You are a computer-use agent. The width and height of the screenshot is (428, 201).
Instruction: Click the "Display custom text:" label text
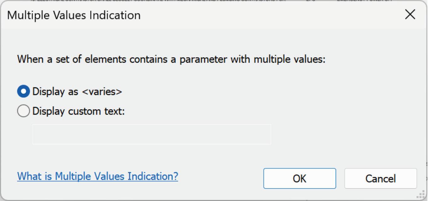79,111
